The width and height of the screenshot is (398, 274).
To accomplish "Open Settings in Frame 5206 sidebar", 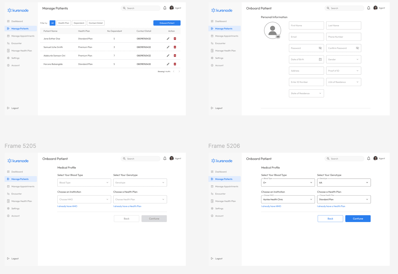I will point(225,209).
